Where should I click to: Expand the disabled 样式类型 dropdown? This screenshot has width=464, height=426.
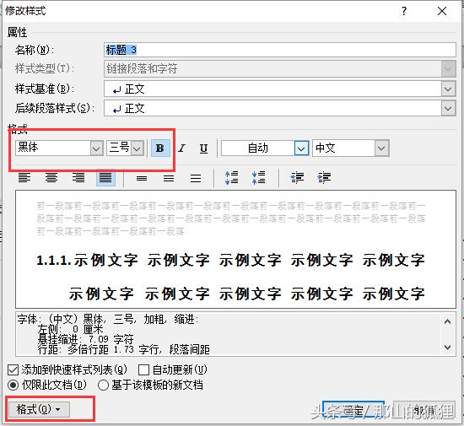(x=448, y=69)
